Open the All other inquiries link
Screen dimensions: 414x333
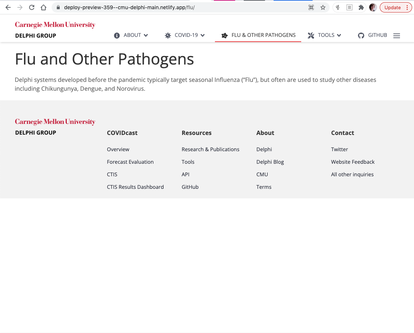352,174
